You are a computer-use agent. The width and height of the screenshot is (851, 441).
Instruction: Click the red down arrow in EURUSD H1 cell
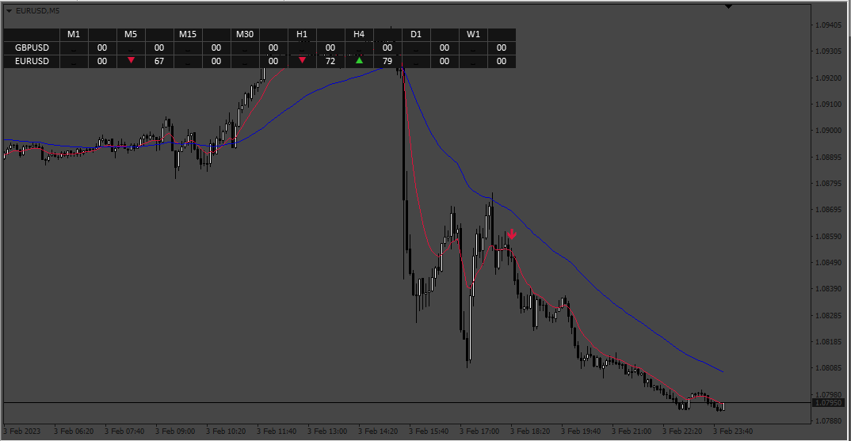tap(303, 60)
